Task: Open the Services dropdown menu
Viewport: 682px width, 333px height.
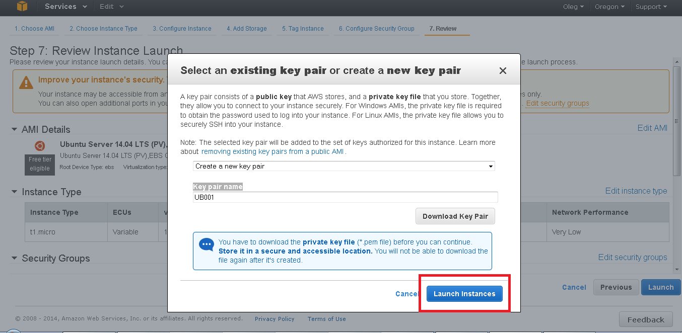Action: (65, 7)
